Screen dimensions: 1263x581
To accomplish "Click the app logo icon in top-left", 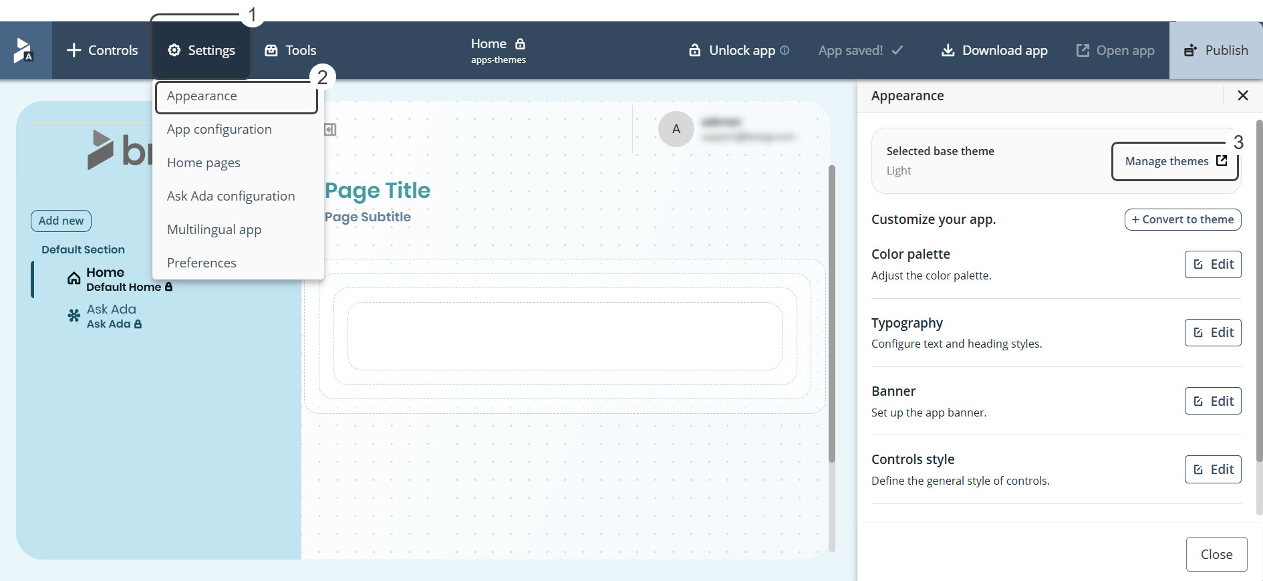I will coord(24,50).
